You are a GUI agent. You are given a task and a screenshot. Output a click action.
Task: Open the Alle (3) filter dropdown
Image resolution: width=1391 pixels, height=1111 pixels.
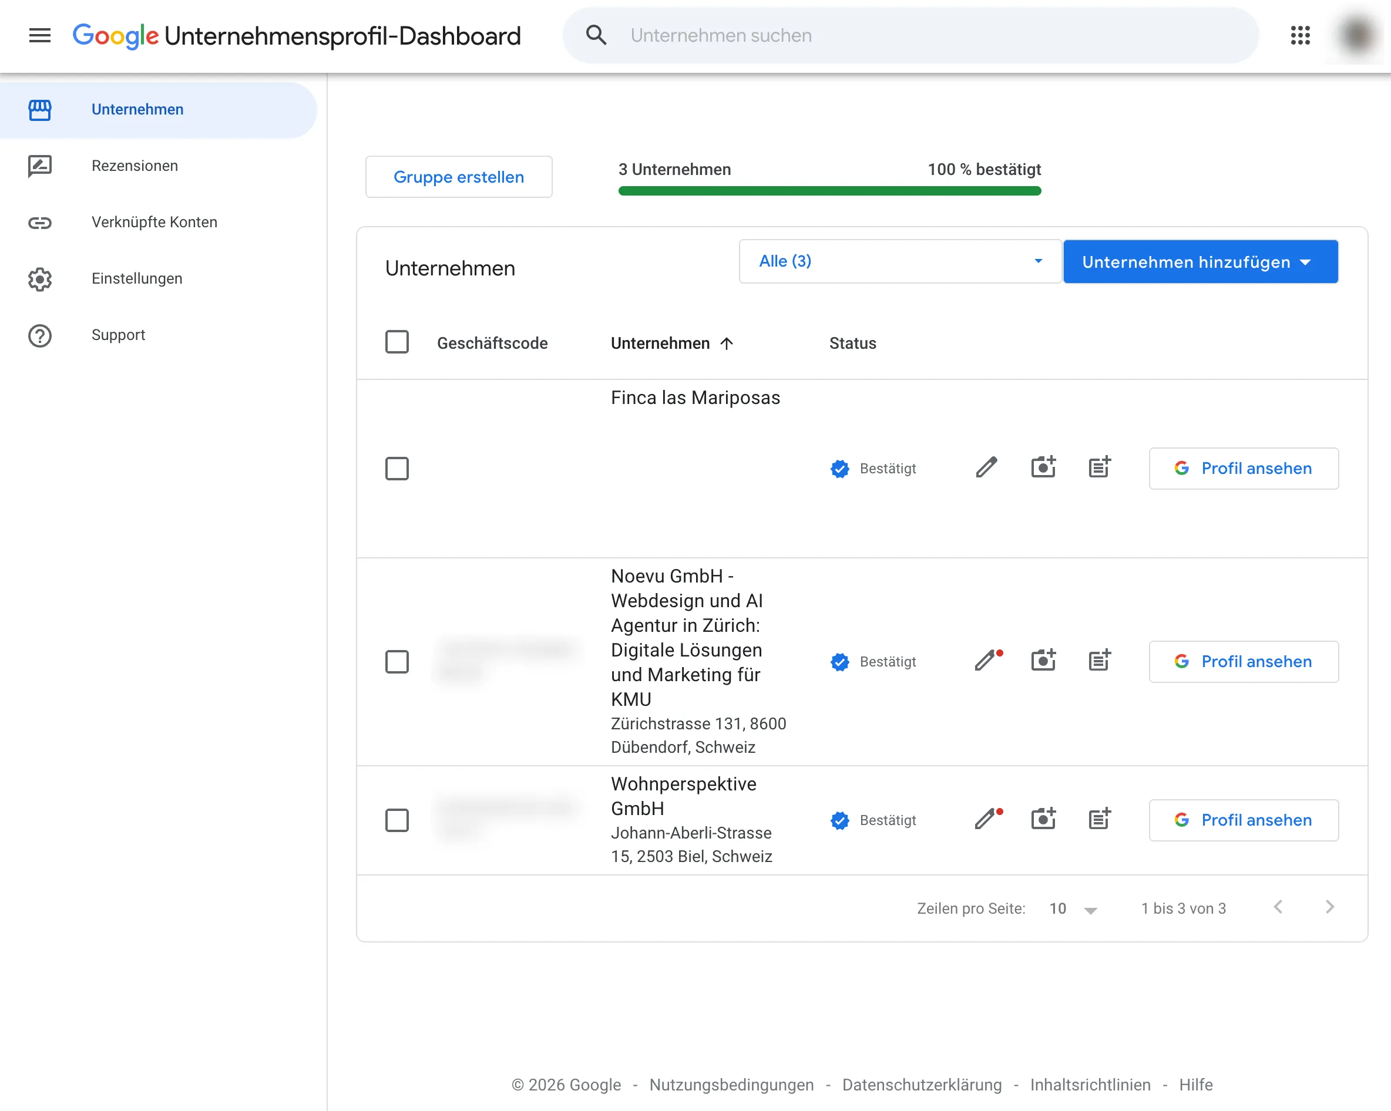[x=900, y=261]
